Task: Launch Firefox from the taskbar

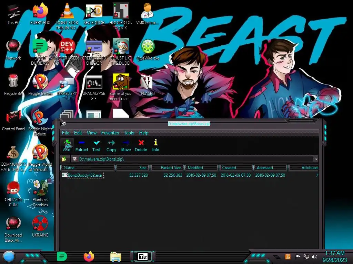Action: (x=89, y=256)
